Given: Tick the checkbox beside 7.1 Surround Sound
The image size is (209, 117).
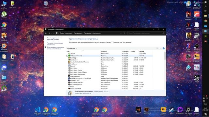Looking at the screenshot, I should tap(67, 56).
